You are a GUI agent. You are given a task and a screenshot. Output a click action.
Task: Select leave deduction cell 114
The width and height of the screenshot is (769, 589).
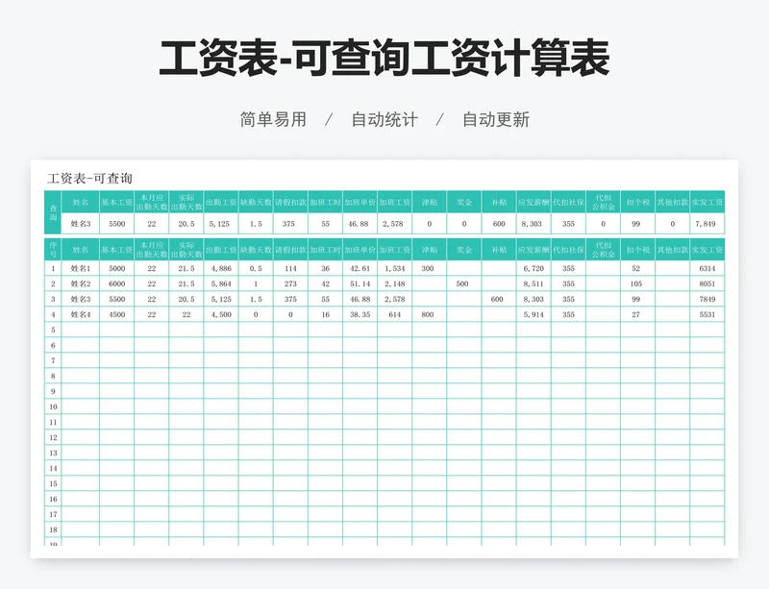(290, 268)
